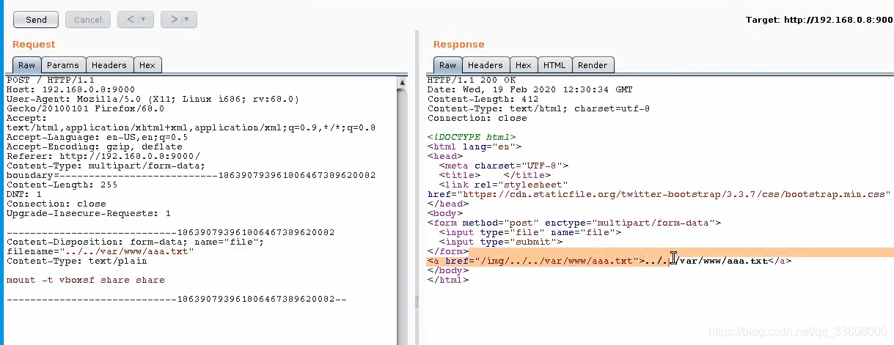Click the Cancel button
894x345 pixels.
click(x=88, y=20)
